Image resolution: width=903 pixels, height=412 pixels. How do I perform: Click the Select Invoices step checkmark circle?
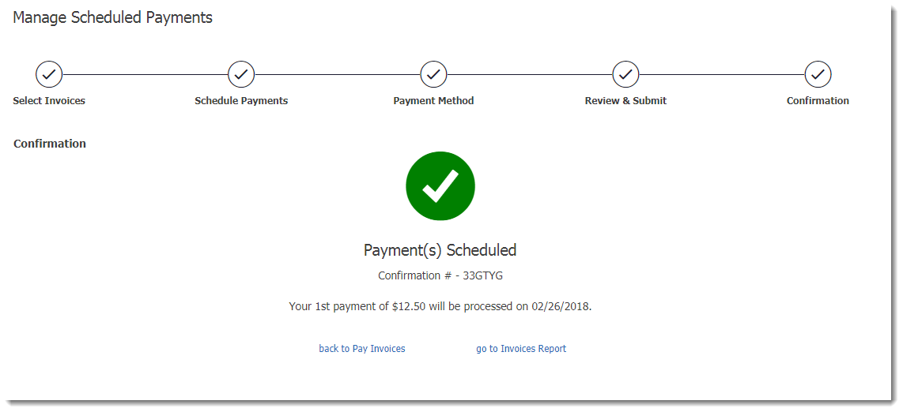(49, 74)
